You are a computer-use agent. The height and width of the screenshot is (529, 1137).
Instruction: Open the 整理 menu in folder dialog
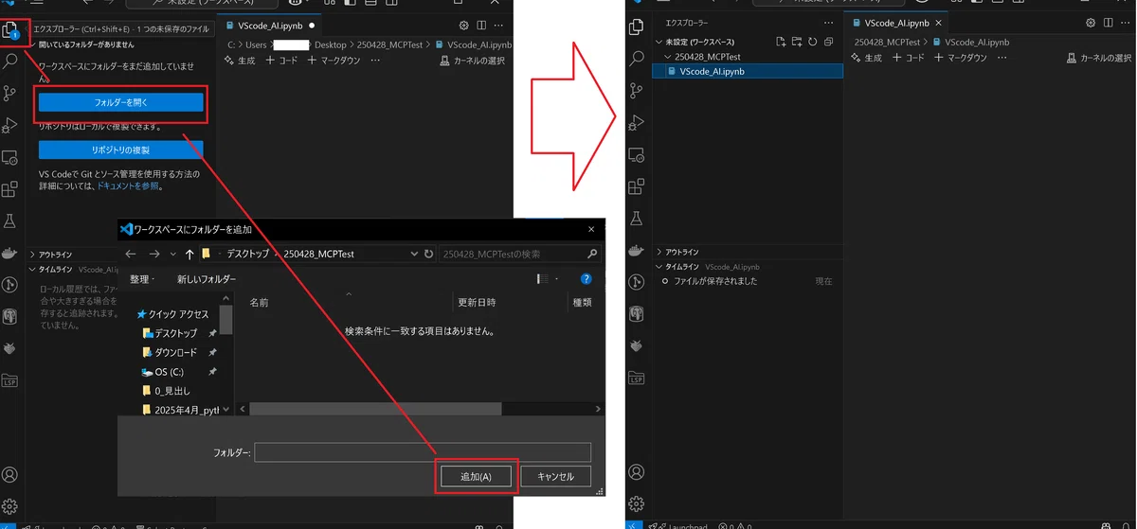pyautogui.click(x=142, y=279)
